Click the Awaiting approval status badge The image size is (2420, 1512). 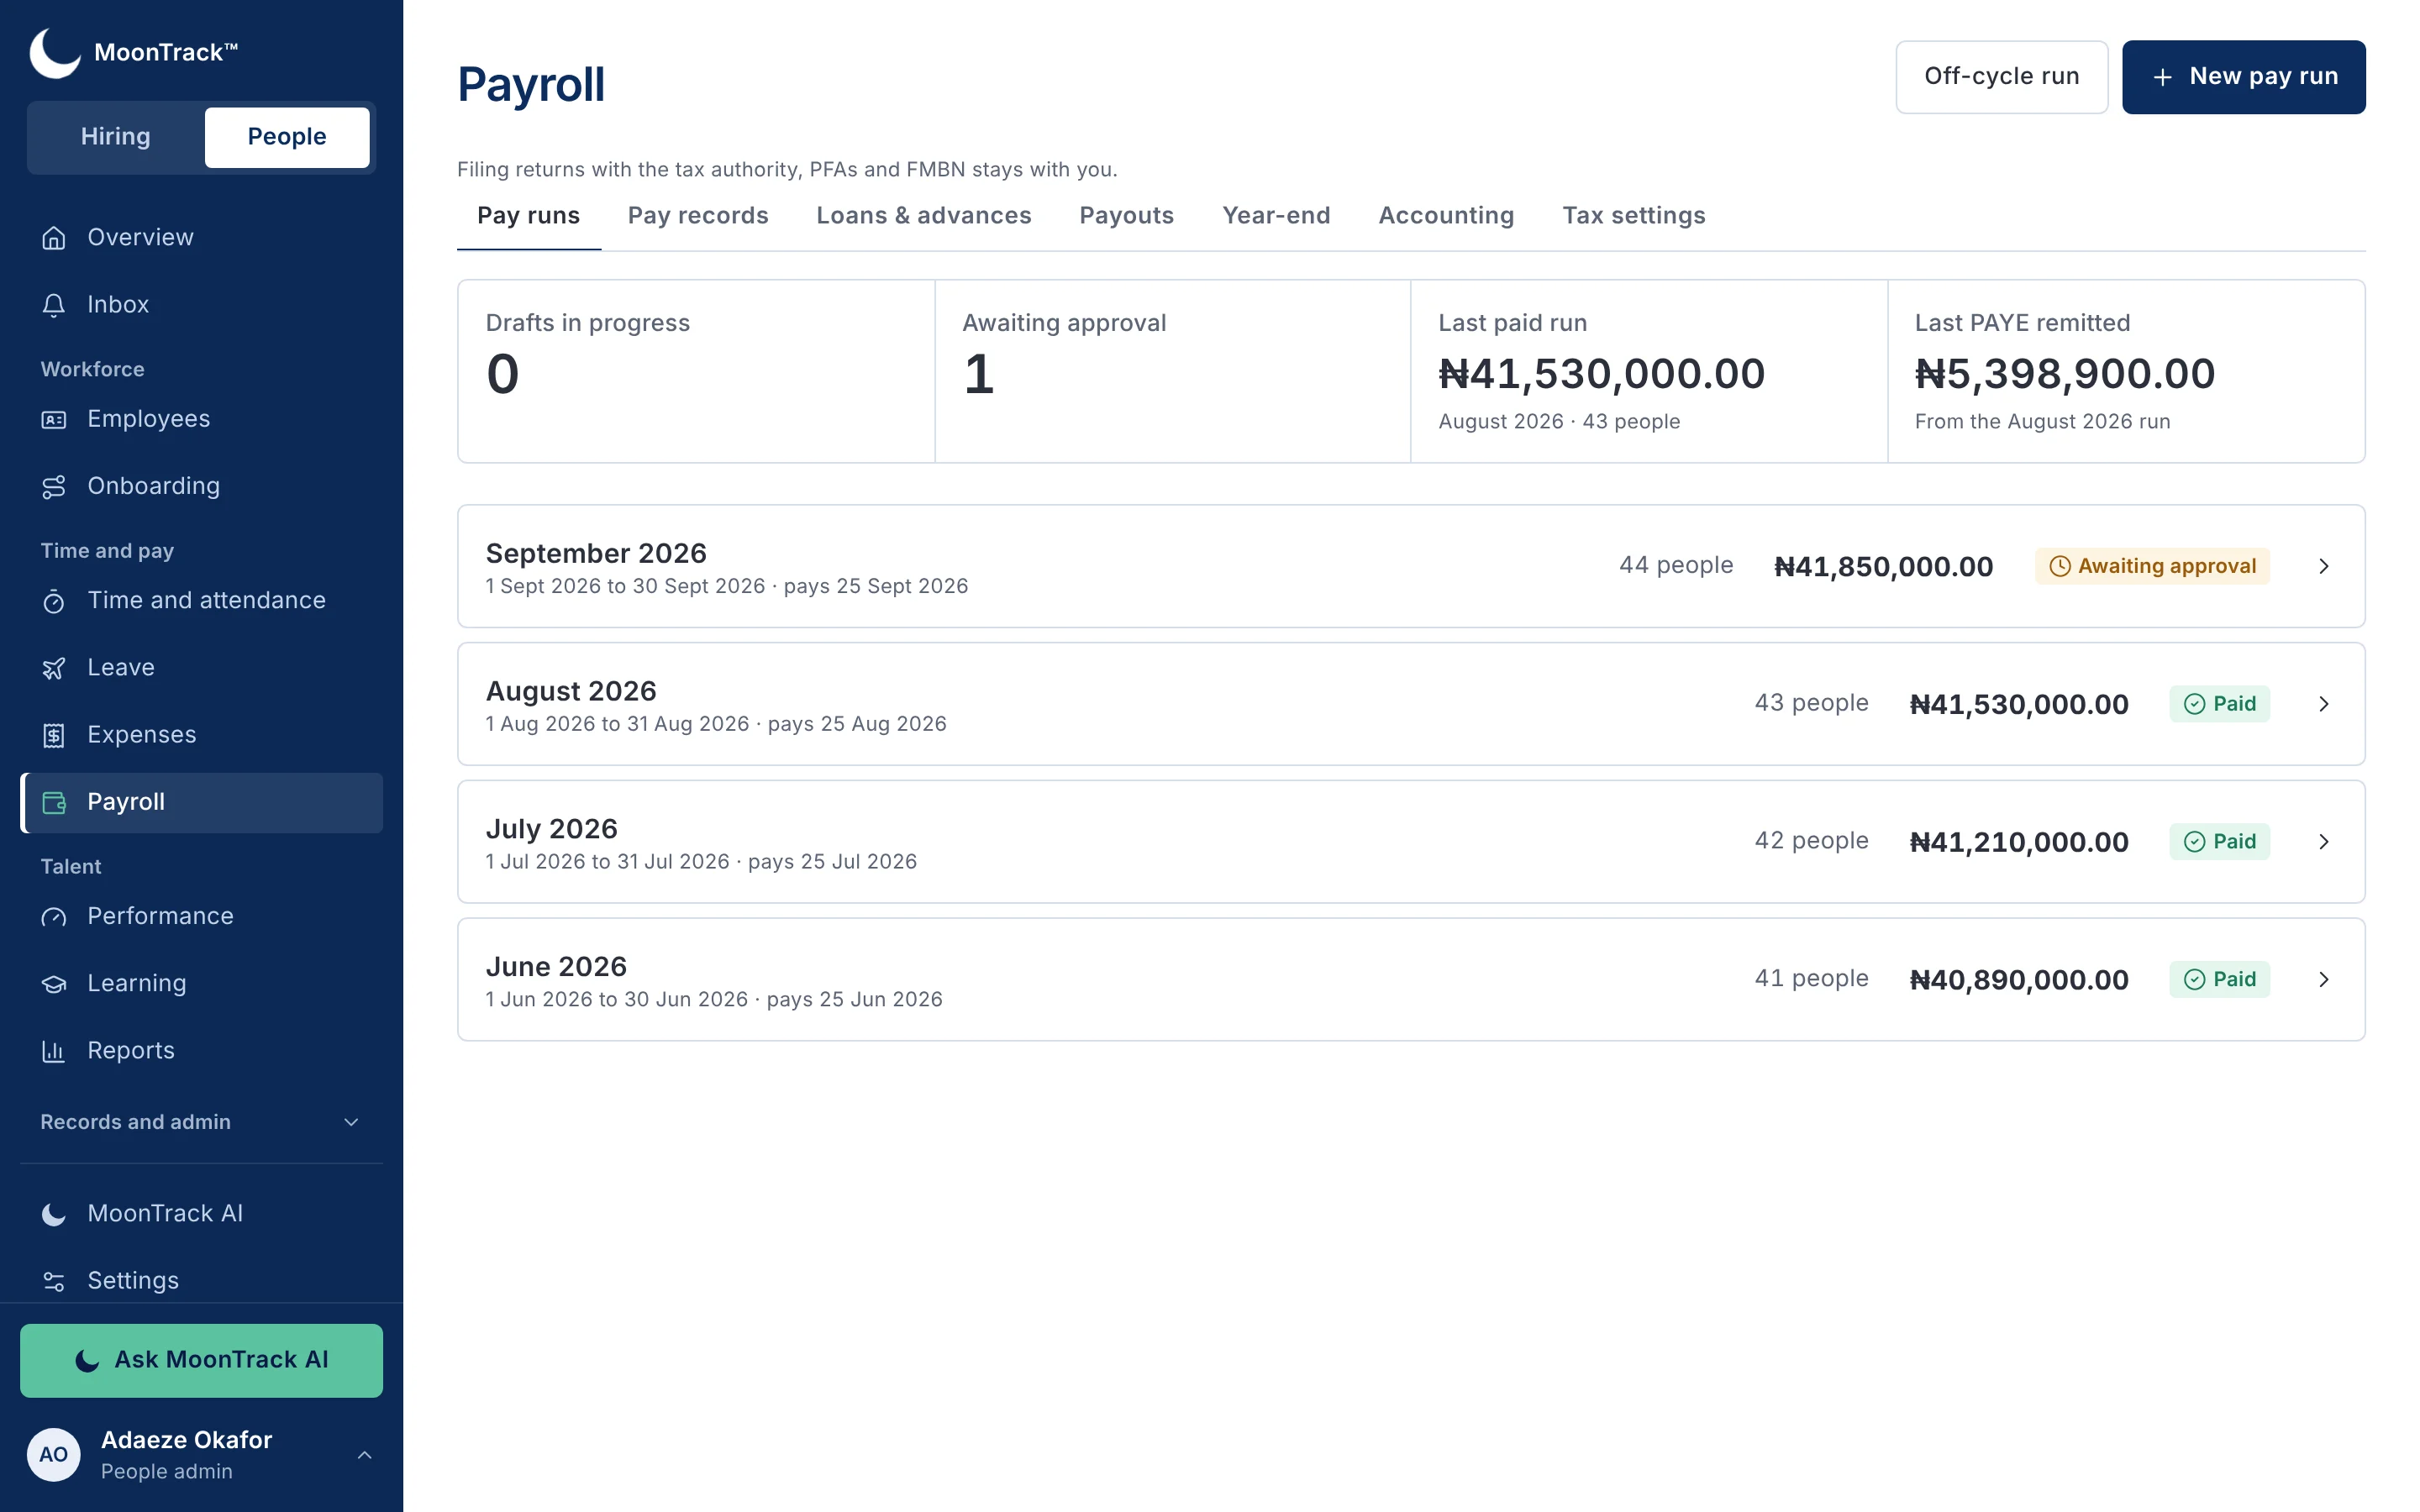2153,566
